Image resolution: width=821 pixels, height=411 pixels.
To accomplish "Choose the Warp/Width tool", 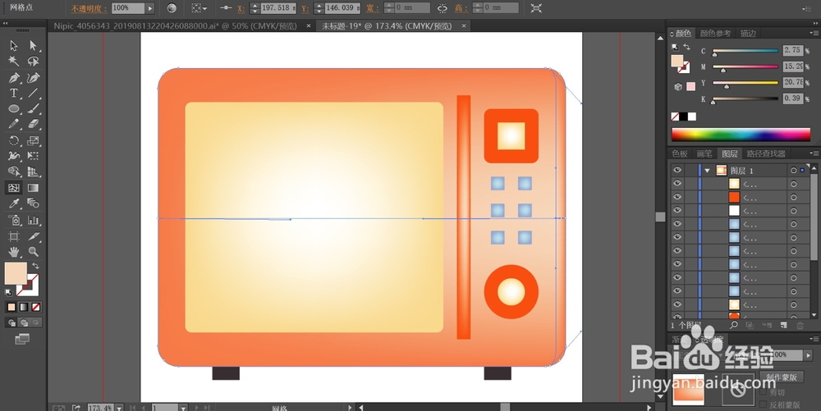I will click(x=14, y=156).
